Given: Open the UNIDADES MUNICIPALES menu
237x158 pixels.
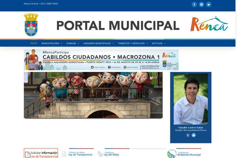Looking at the screenshot, I should pyautogui.click(x=97, y=43).
